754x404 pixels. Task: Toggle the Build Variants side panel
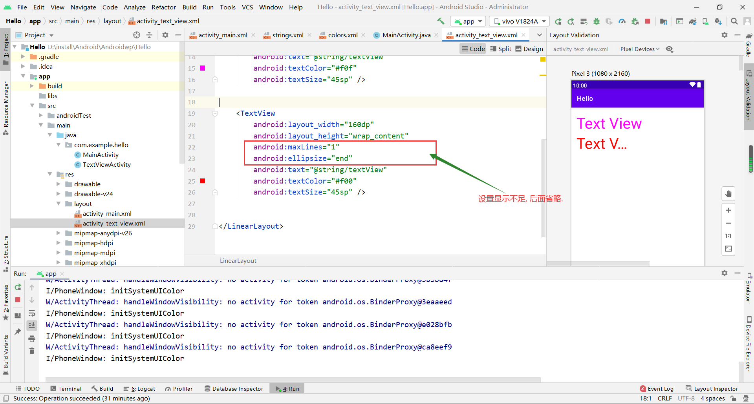(x=5, y=355)
